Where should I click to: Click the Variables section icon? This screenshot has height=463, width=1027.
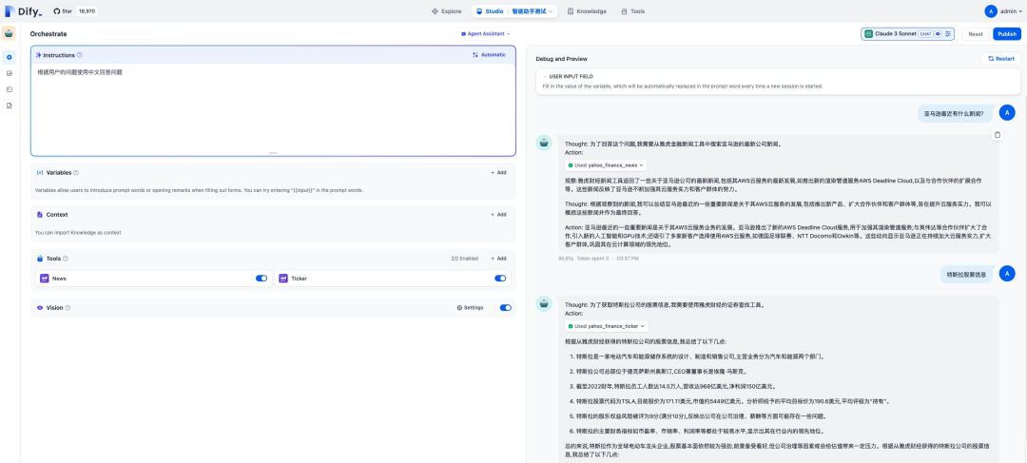40,173
